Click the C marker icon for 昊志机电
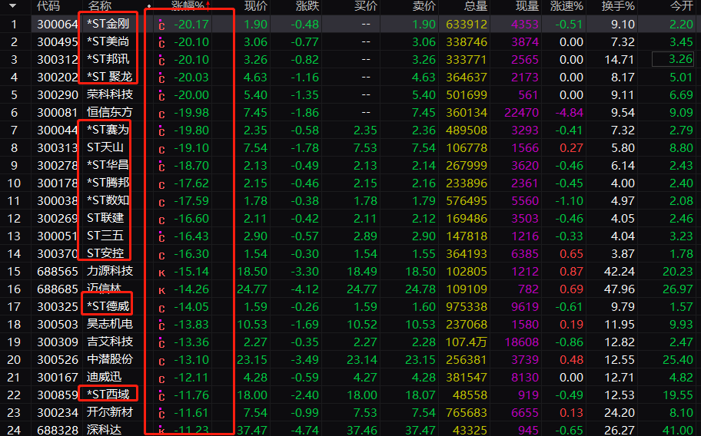 pos(161,325)
